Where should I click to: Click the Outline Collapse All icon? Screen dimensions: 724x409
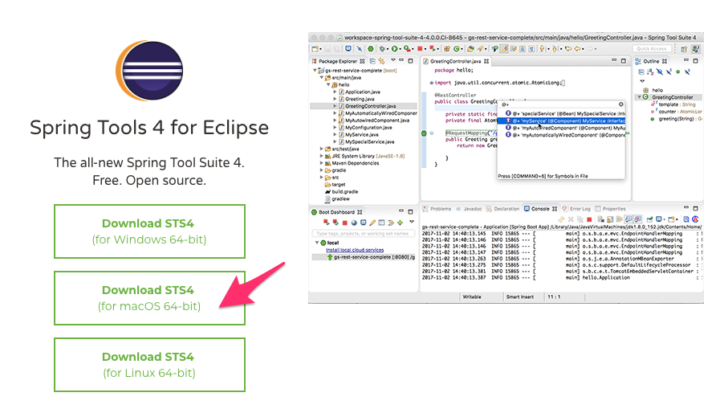[641, 72]
